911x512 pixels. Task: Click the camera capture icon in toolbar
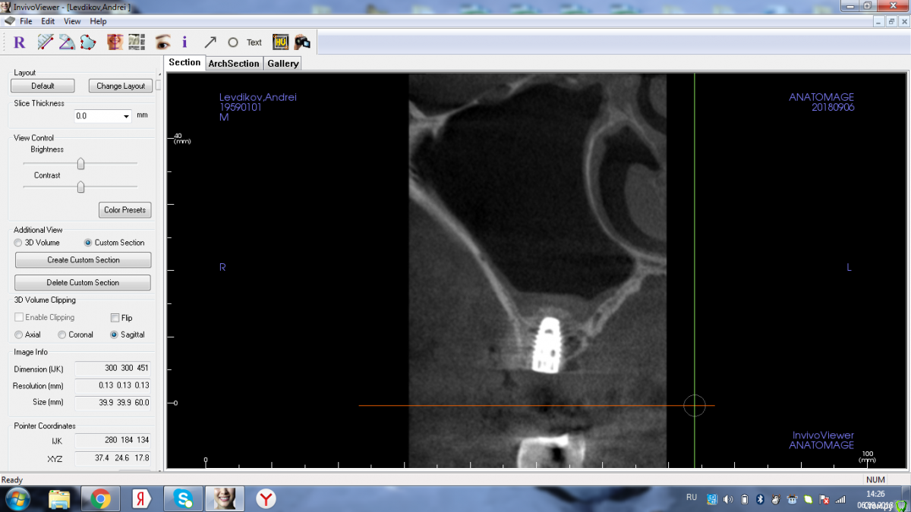click(302, 42)
